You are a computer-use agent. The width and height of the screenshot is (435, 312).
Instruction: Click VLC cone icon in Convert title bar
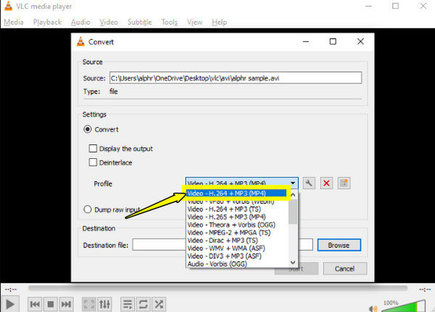coord(80,41)
